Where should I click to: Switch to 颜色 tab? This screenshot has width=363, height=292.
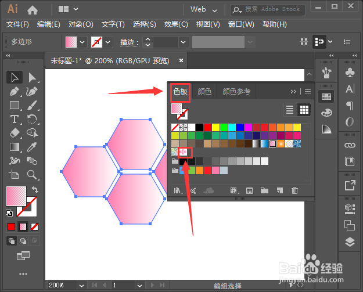click(204, 92)
